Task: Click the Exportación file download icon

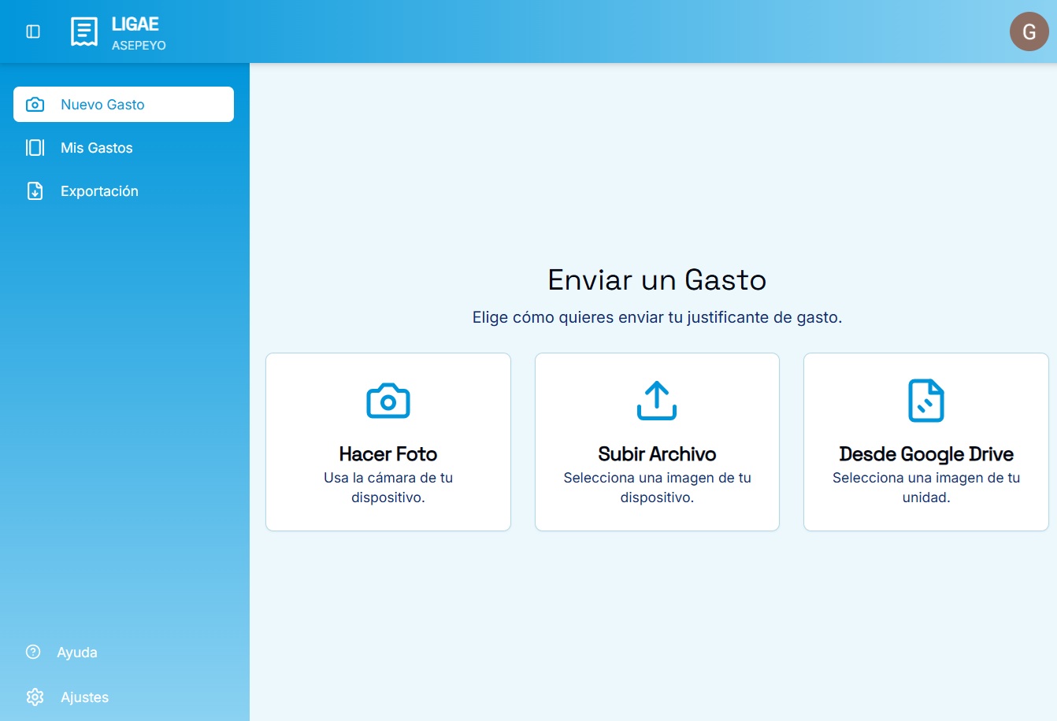Action: [35, 191]
